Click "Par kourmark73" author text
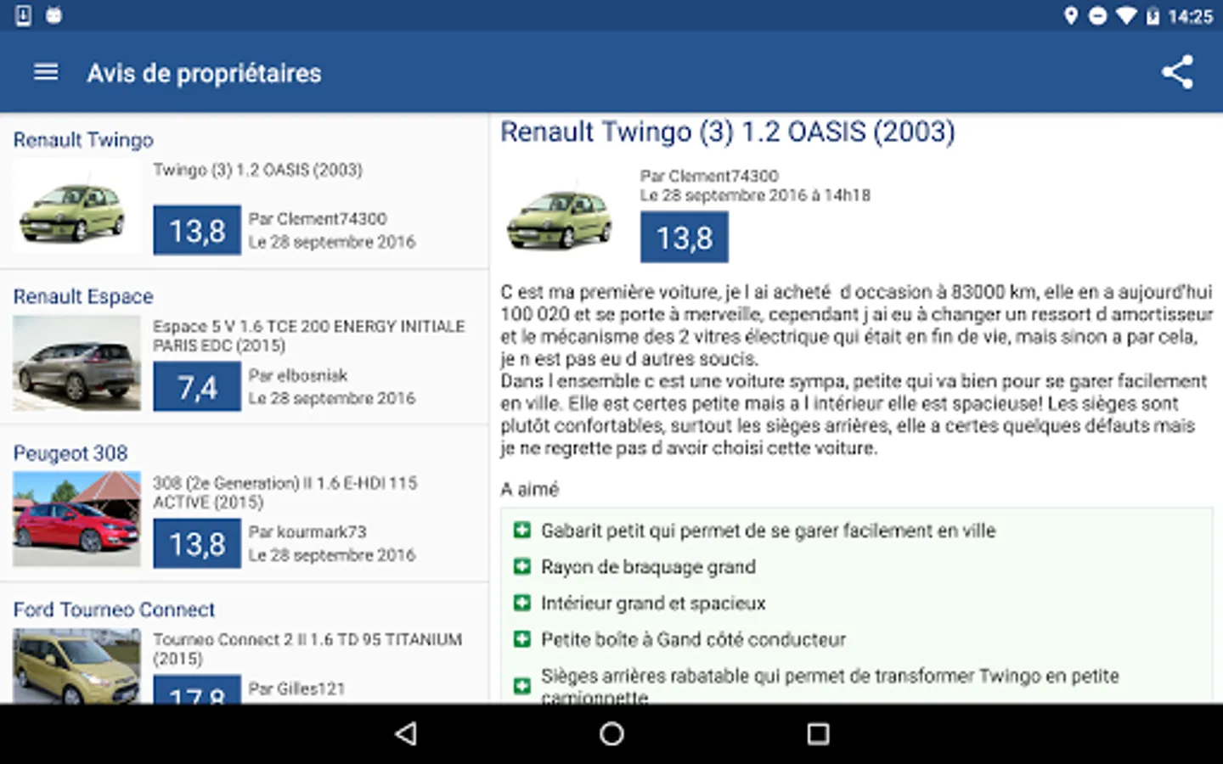The height and width of the screenshot is (764, 1223). pyautogui.click(x=307, y=532)
